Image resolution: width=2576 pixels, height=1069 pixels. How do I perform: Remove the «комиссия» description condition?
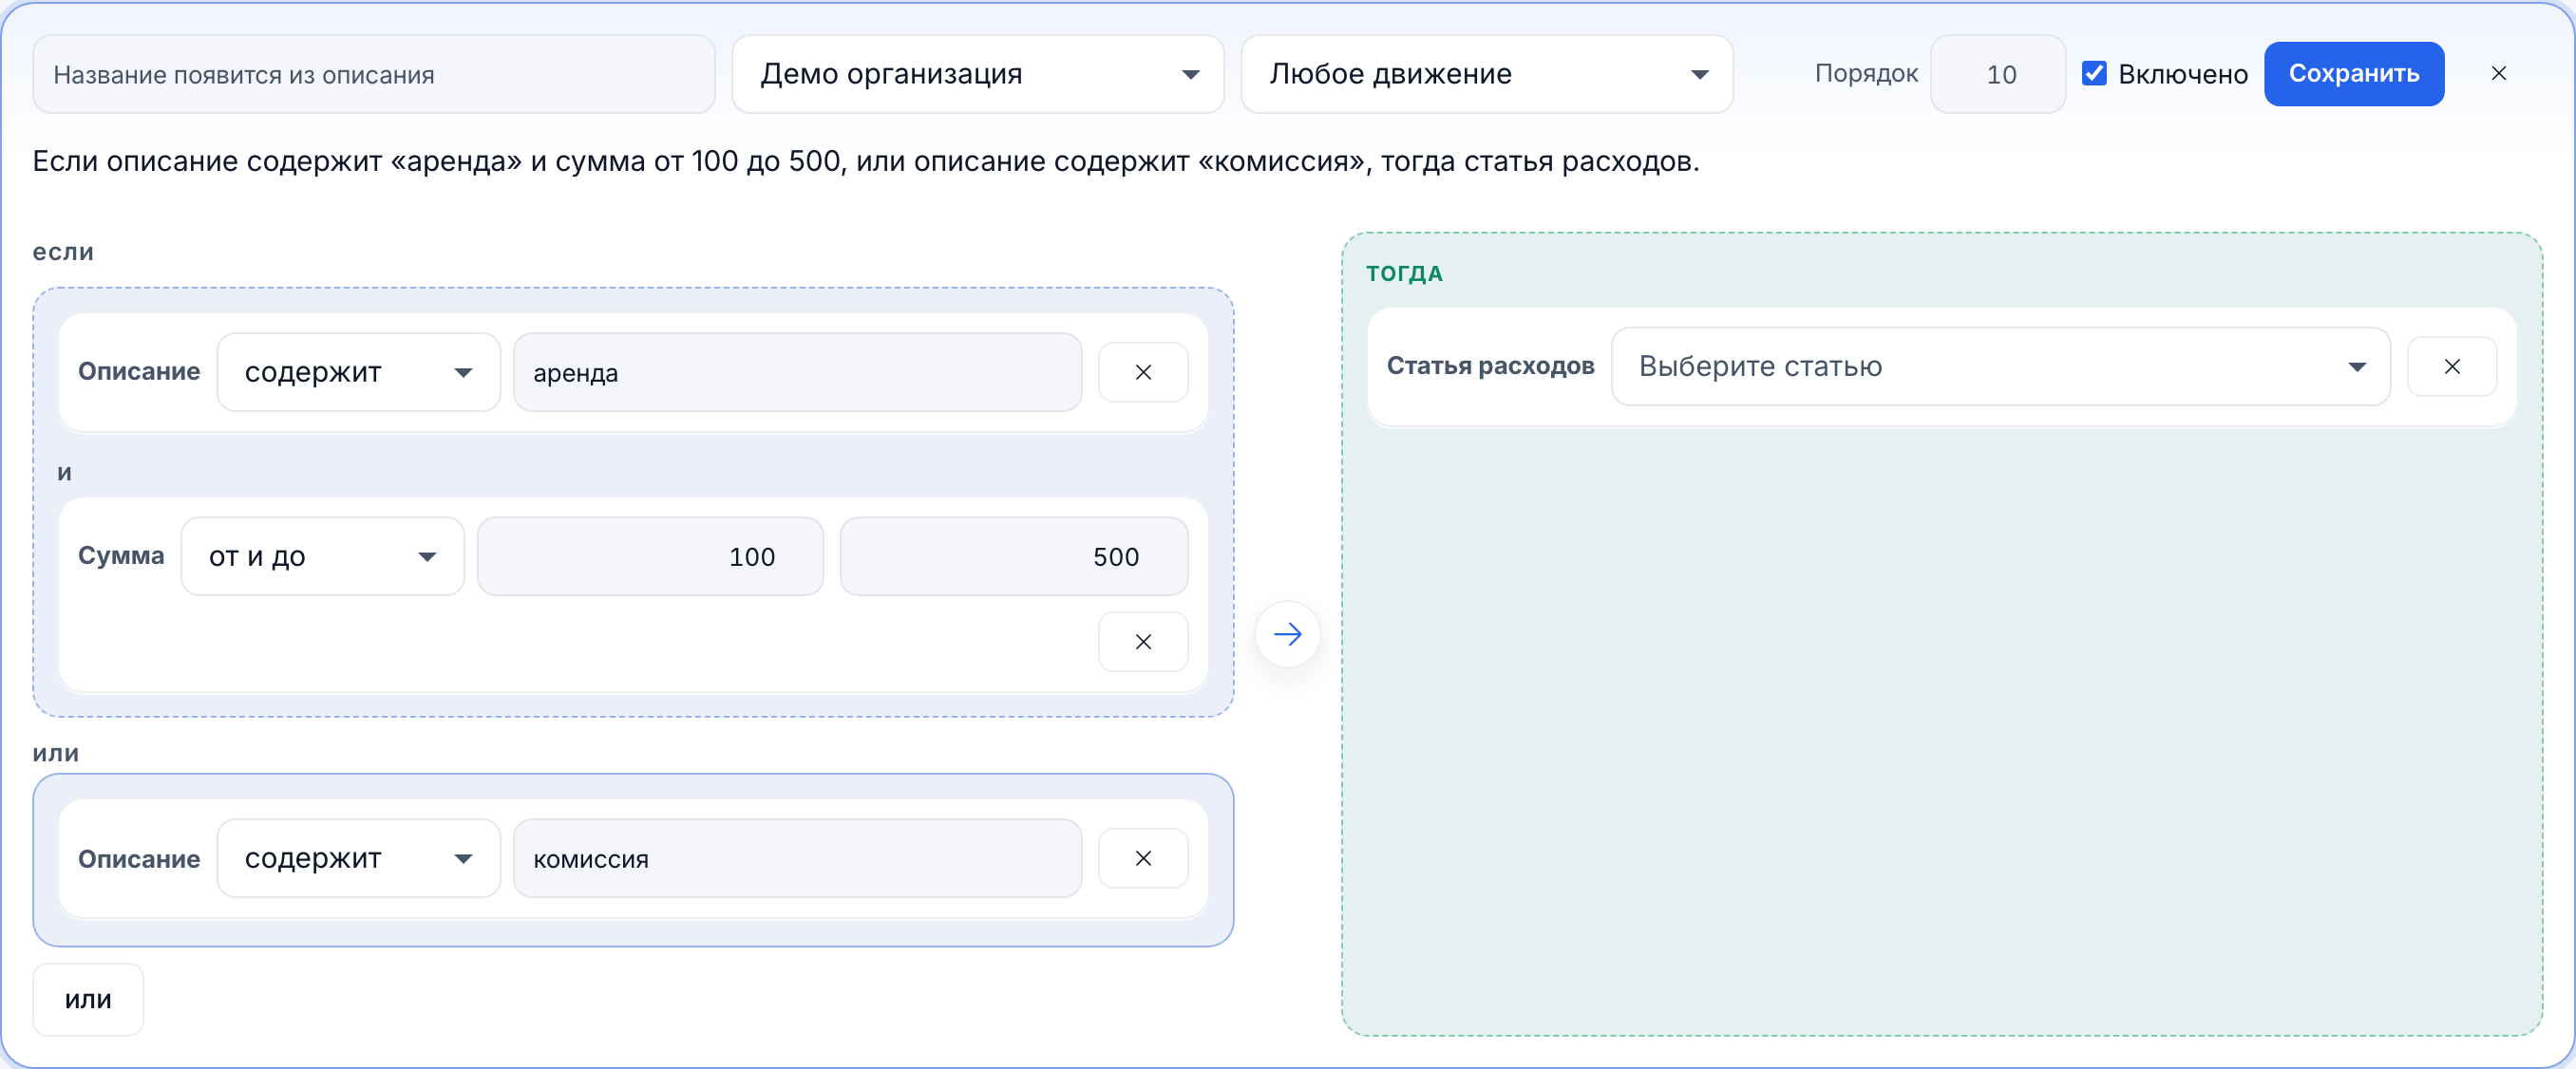1143,858
